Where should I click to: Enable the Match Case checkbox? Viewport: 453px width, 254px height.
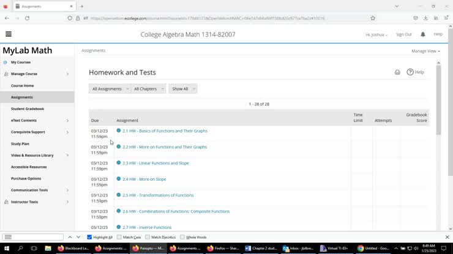point(119,237)
